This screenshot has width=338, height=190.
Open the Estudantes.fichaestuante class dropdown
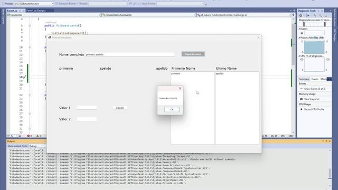[148, 15]
